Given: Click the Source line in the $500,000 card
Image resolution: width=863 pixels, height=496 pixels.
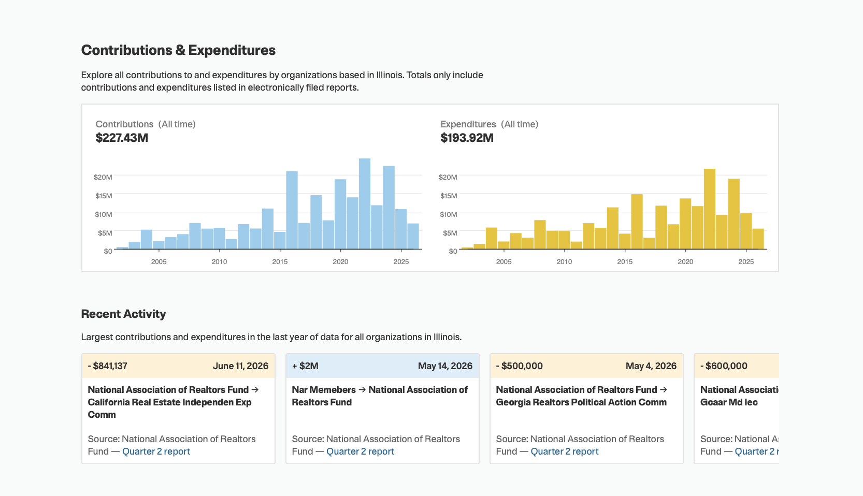Looking at the screenshot, I should pyautogui.click(x=580, y=445).
